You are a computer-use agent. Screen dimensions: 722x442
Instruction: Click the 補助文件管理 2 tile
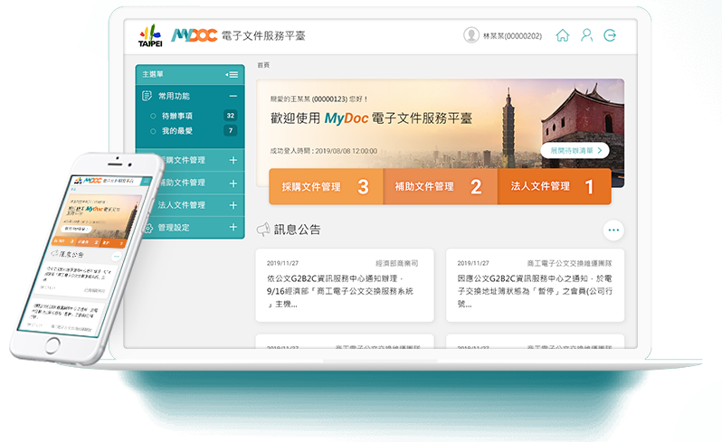440,187
